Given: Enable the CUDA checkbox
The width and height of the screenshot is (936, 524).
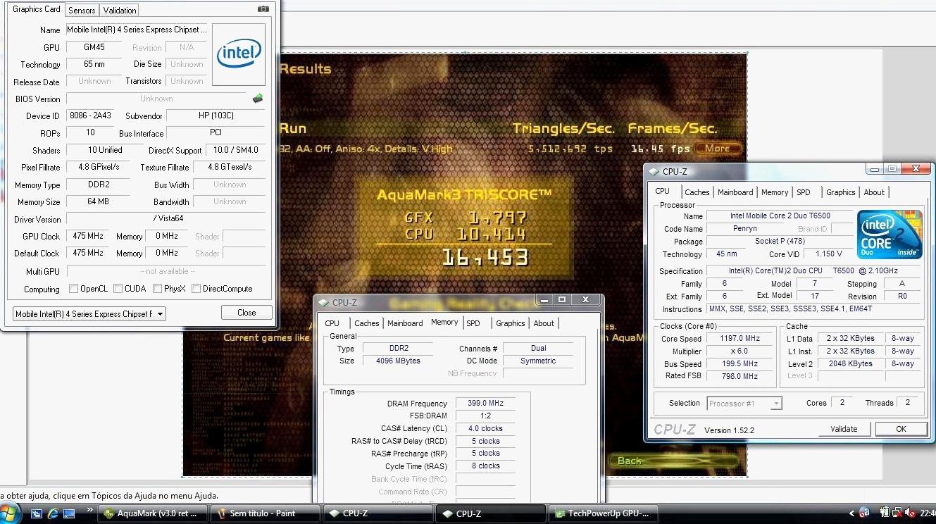Looking at the screenshot, I should point(118,289).
